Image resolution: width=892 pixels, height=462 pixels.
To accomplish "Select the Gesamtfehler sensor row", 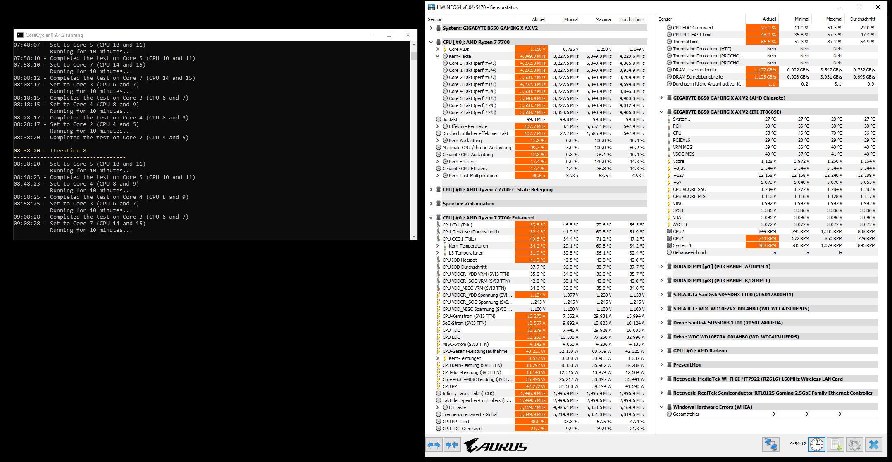I will [686, 414].
